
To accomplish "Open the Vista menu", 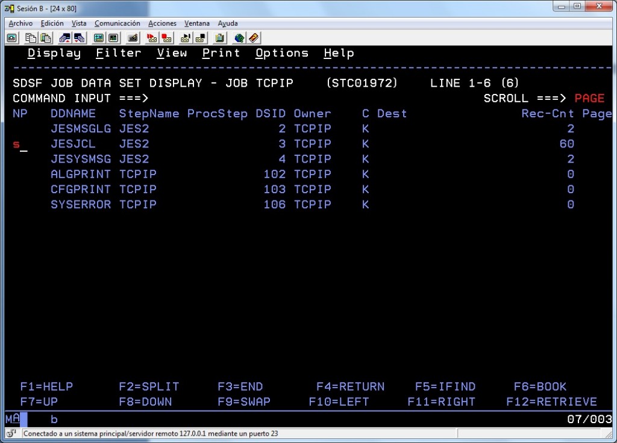I will click(79, 23).
